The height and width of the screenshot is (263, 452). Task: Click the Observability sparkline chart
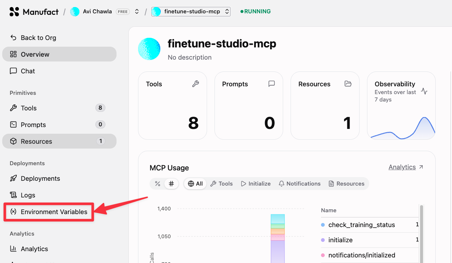tap(403, 128)
